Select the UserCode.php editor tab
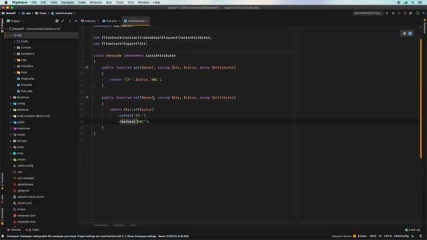Viewport: 427px width, 240px height. (136, 21)
